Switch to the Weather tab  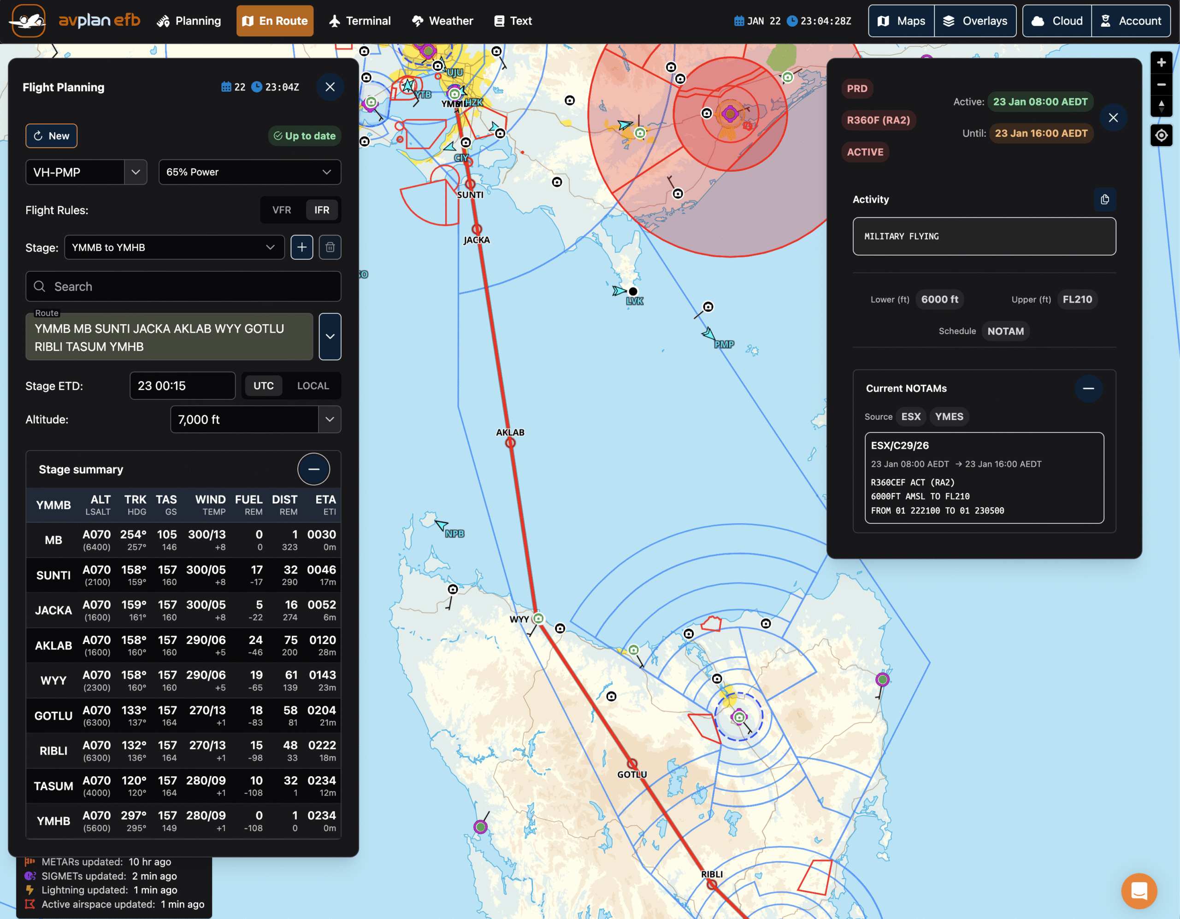tap(442, 21)
